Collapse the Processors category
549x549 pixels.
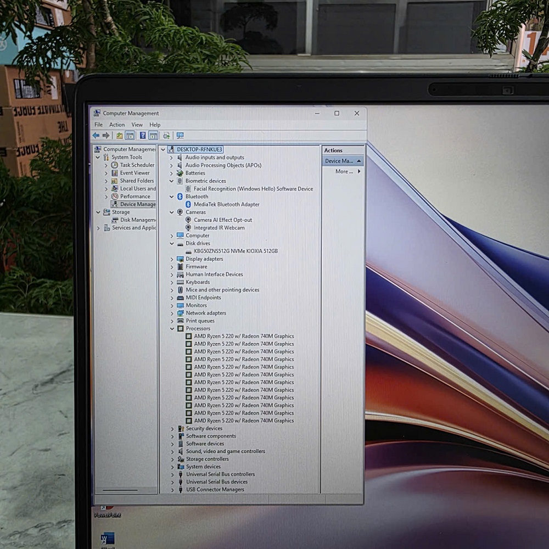tap(172, 328)
